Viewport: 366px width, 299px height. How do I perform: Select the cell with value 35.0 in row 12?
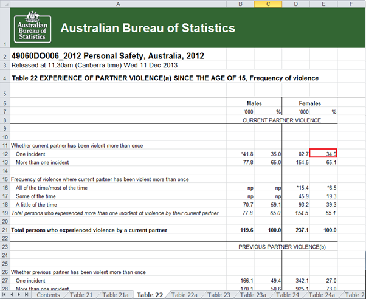point(268,154)
